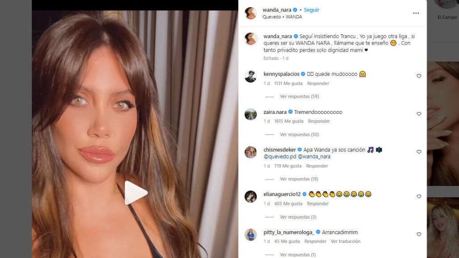Open the Quevedo • WANDA audio link
Viewport: 459px width, 258px height.
282,17
